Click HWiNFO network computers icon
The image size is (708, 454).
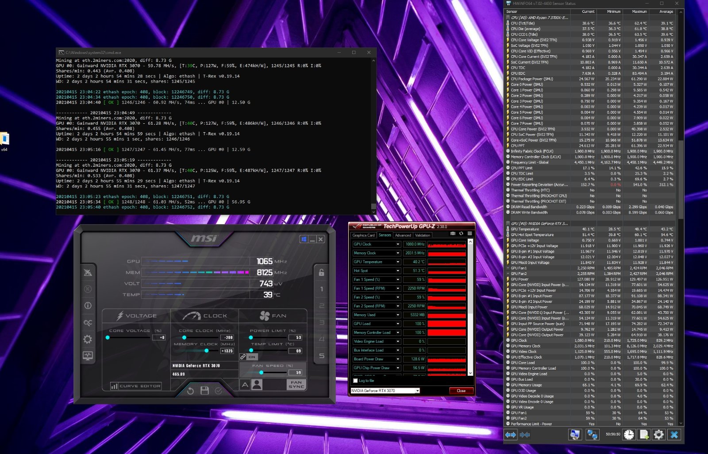tap(592, 435)
